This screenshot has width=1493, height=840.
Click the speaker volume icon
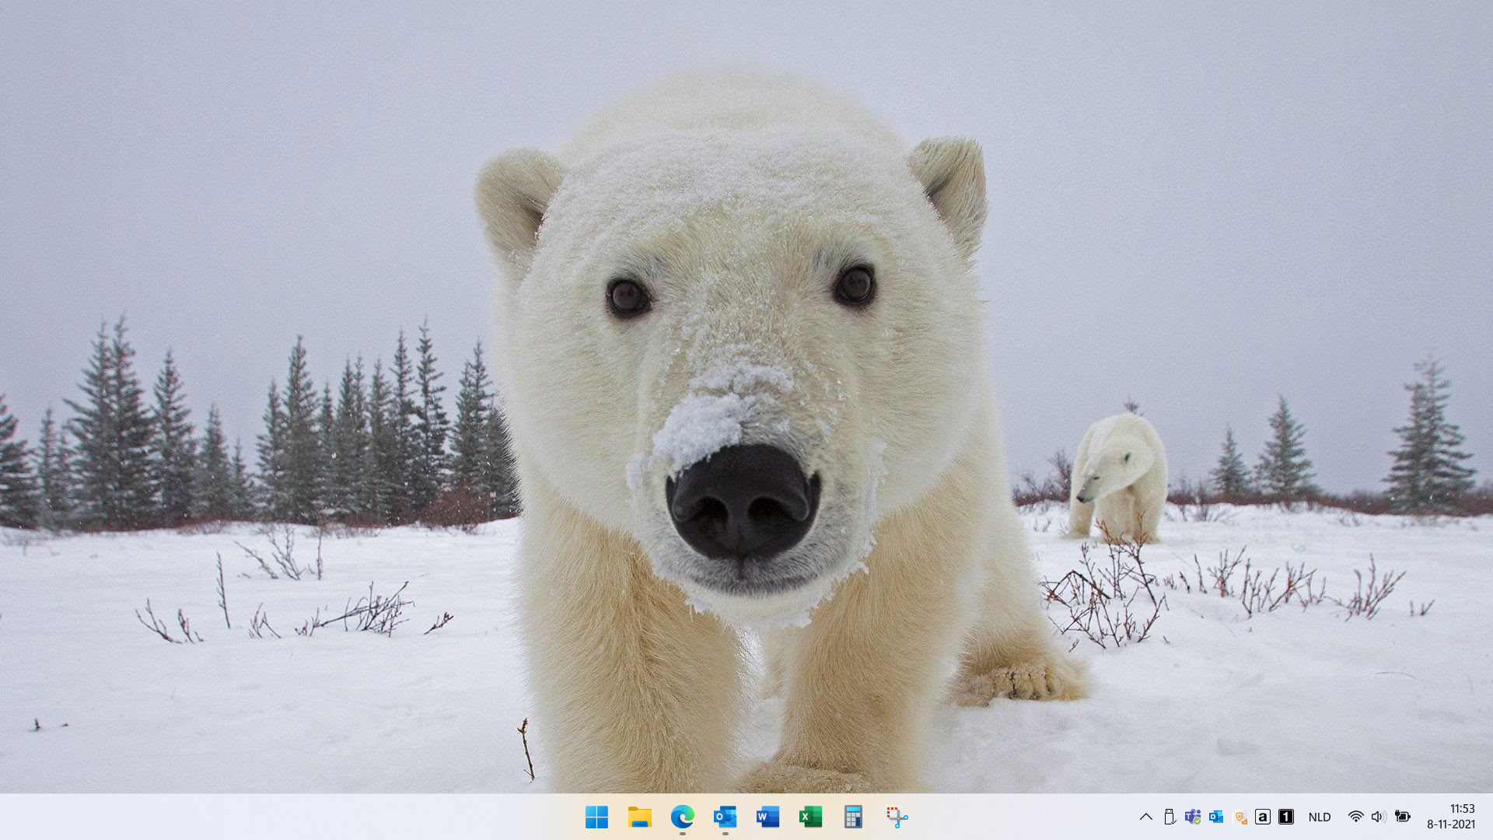(x=1378, y=817)
